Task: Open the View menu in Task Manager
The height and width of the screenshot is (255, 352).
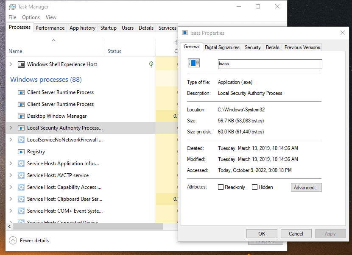Action: [51, 17]
